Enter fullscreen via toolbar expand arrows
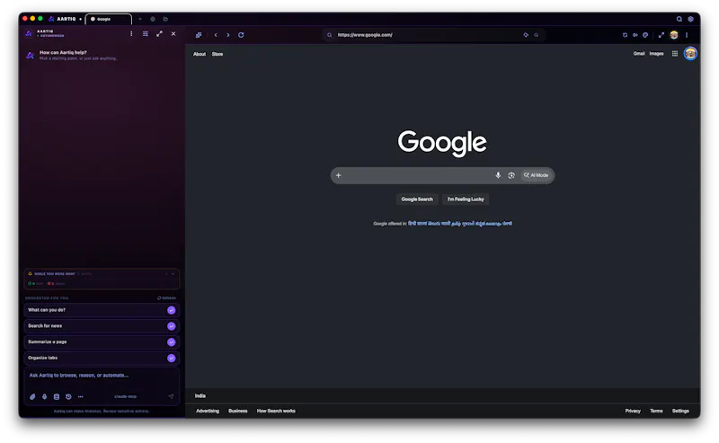The height and width of the screenshot is (443, 719). coord(661,35)
